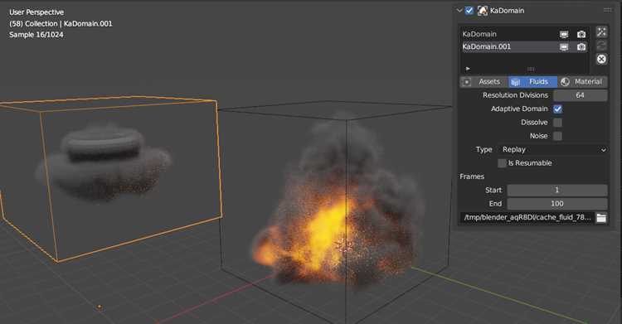This screenshot has height=324, width=622.
Task: Toggle render camera for KaDomain.001 row
Action: pyautogui.click(x=581, y=47)
